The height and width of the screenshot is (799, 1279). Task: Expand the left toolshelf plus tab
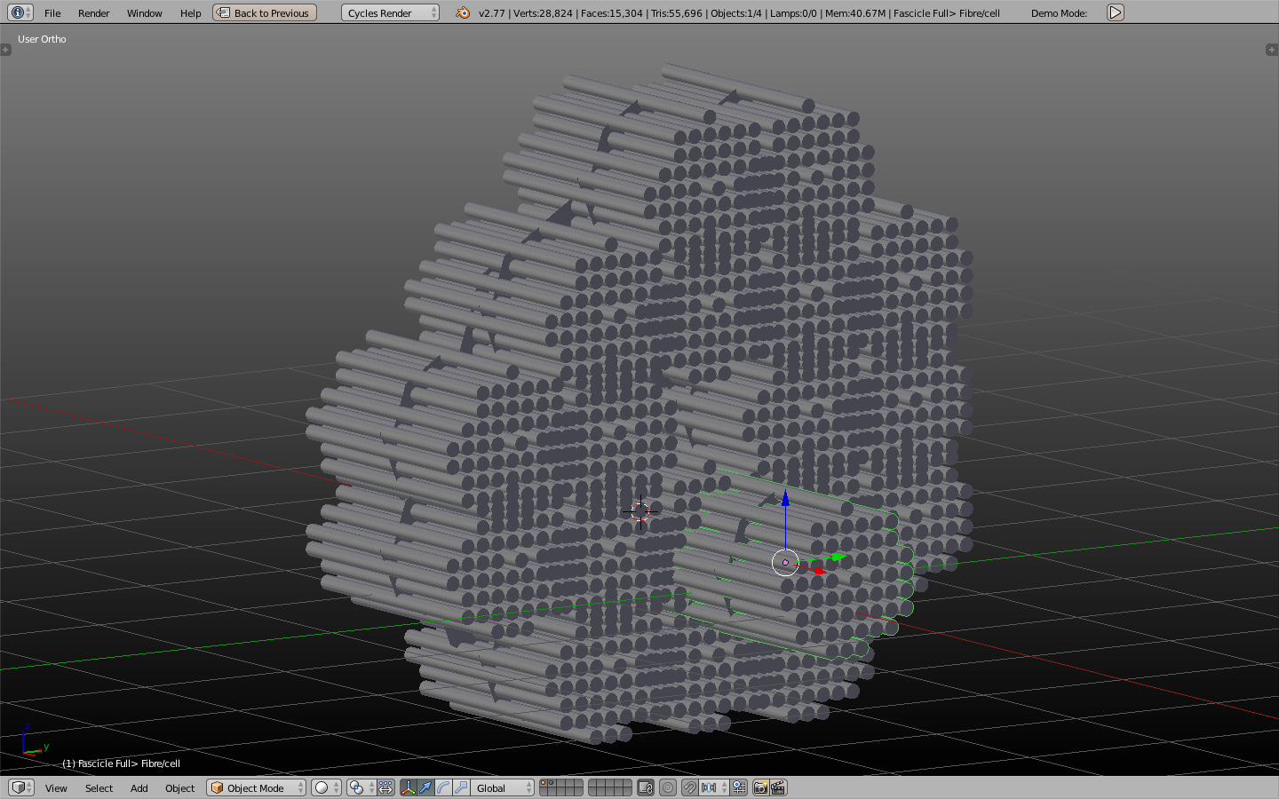(5, 50)
